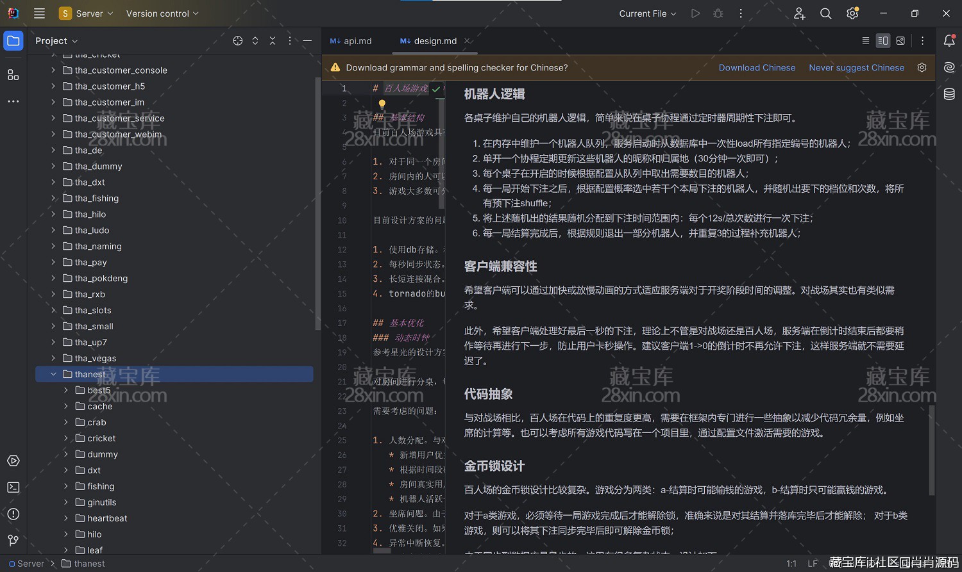The image size is (962, 572).
Task: Open Project view selector dropdown
Action: [x=56, y=41]
